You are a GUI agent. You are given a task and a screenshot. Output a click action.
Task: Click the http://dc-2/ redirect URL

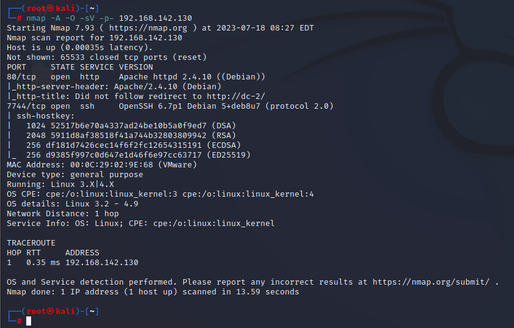[236, 96]
